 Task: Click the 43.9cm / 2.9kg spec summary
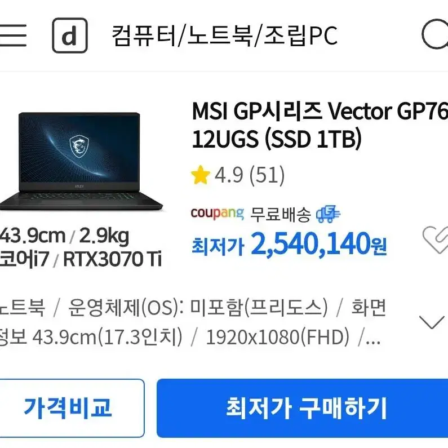(x=64, y=237)
